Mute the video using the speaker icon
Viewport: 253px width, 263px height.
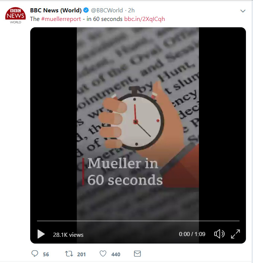[219, 234]
